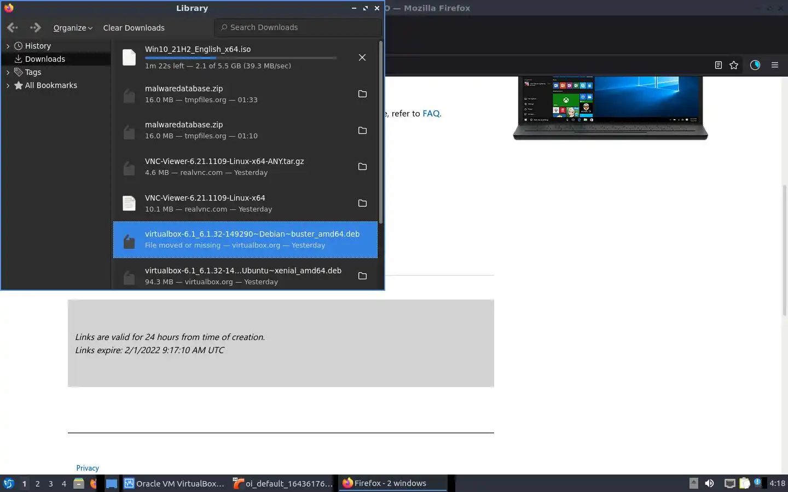Click the Library downloads list scrollbar
788x492 pixels.
[380, 131]
